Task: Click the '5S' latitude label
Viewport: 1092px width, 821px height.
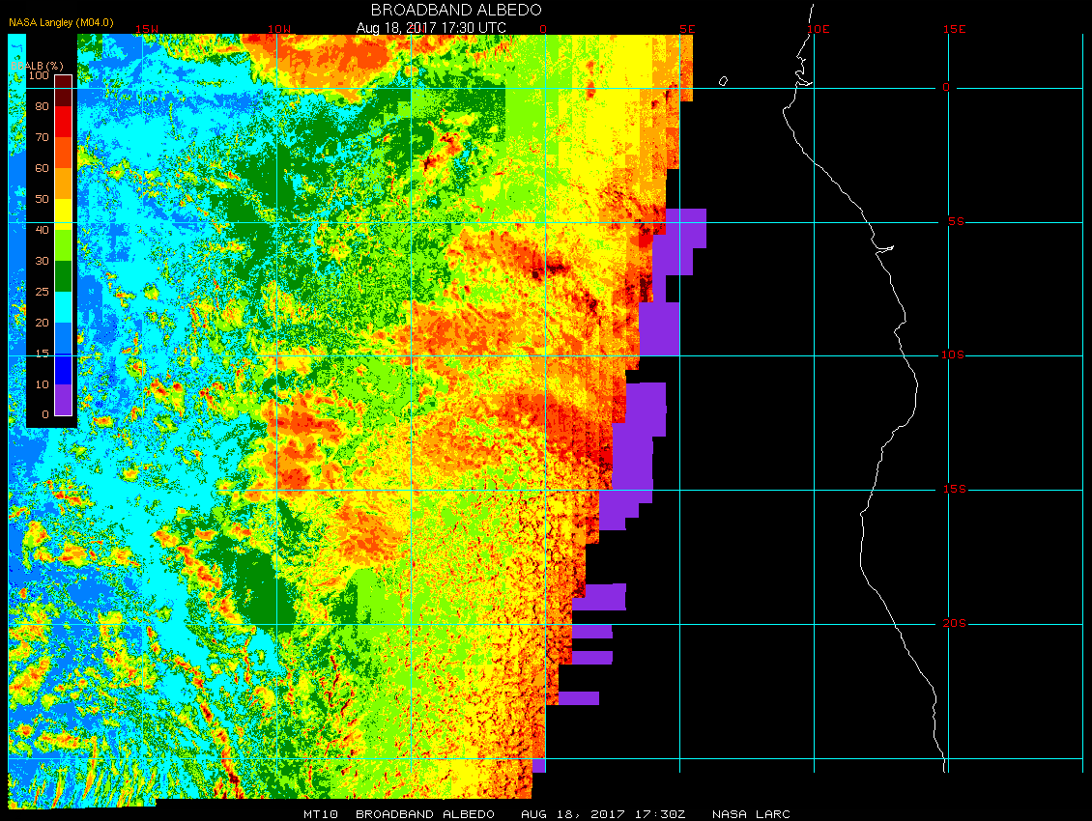Action: click(956, 221)
